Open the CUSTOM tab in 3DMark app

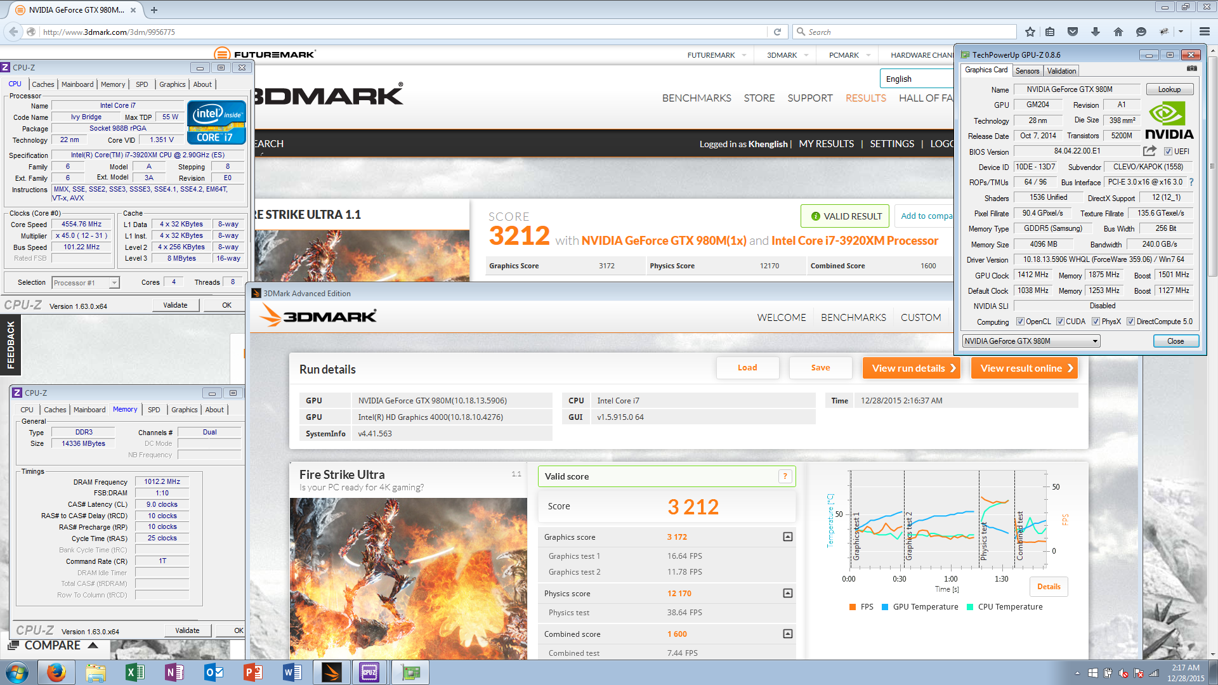pos(920,317)
